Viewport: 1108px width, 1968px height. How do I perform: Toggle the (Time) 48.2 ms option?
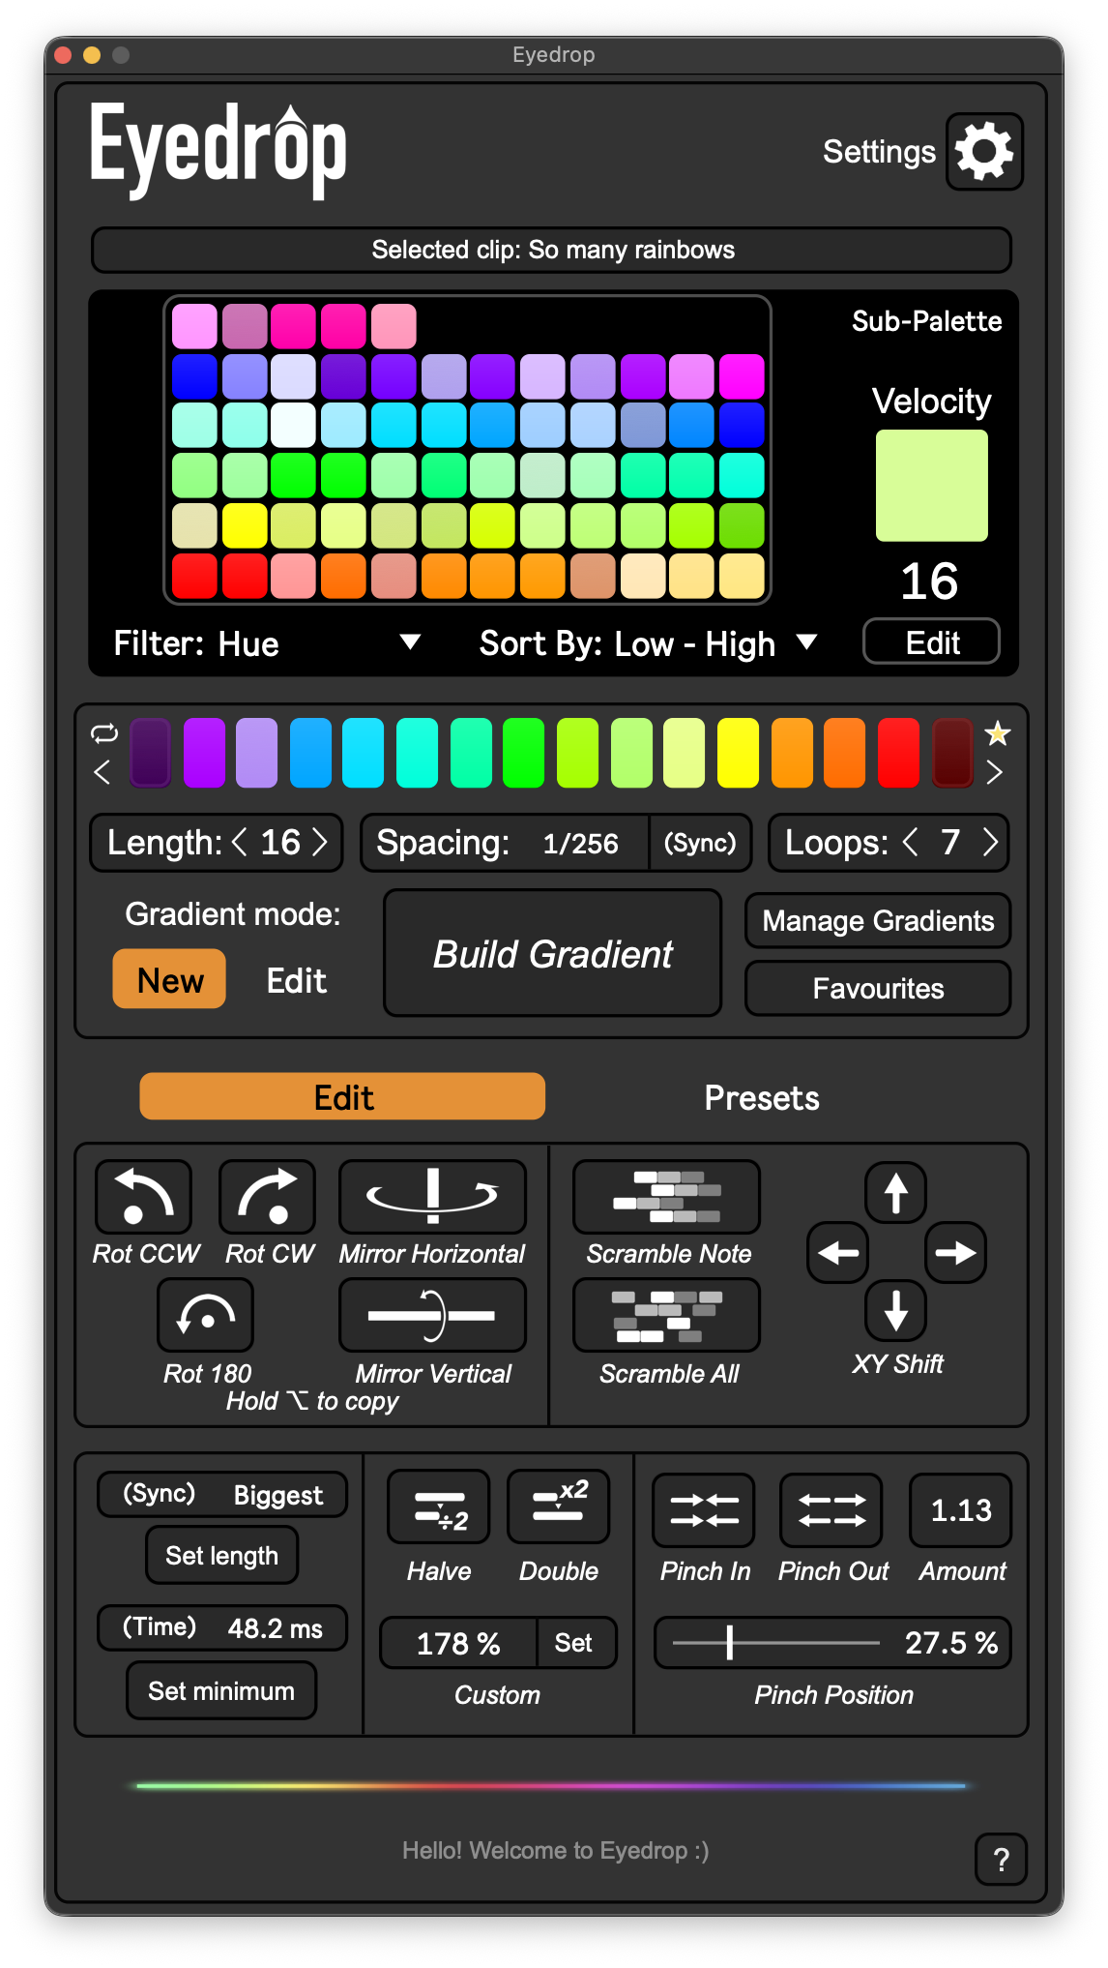pos(222,1627)
